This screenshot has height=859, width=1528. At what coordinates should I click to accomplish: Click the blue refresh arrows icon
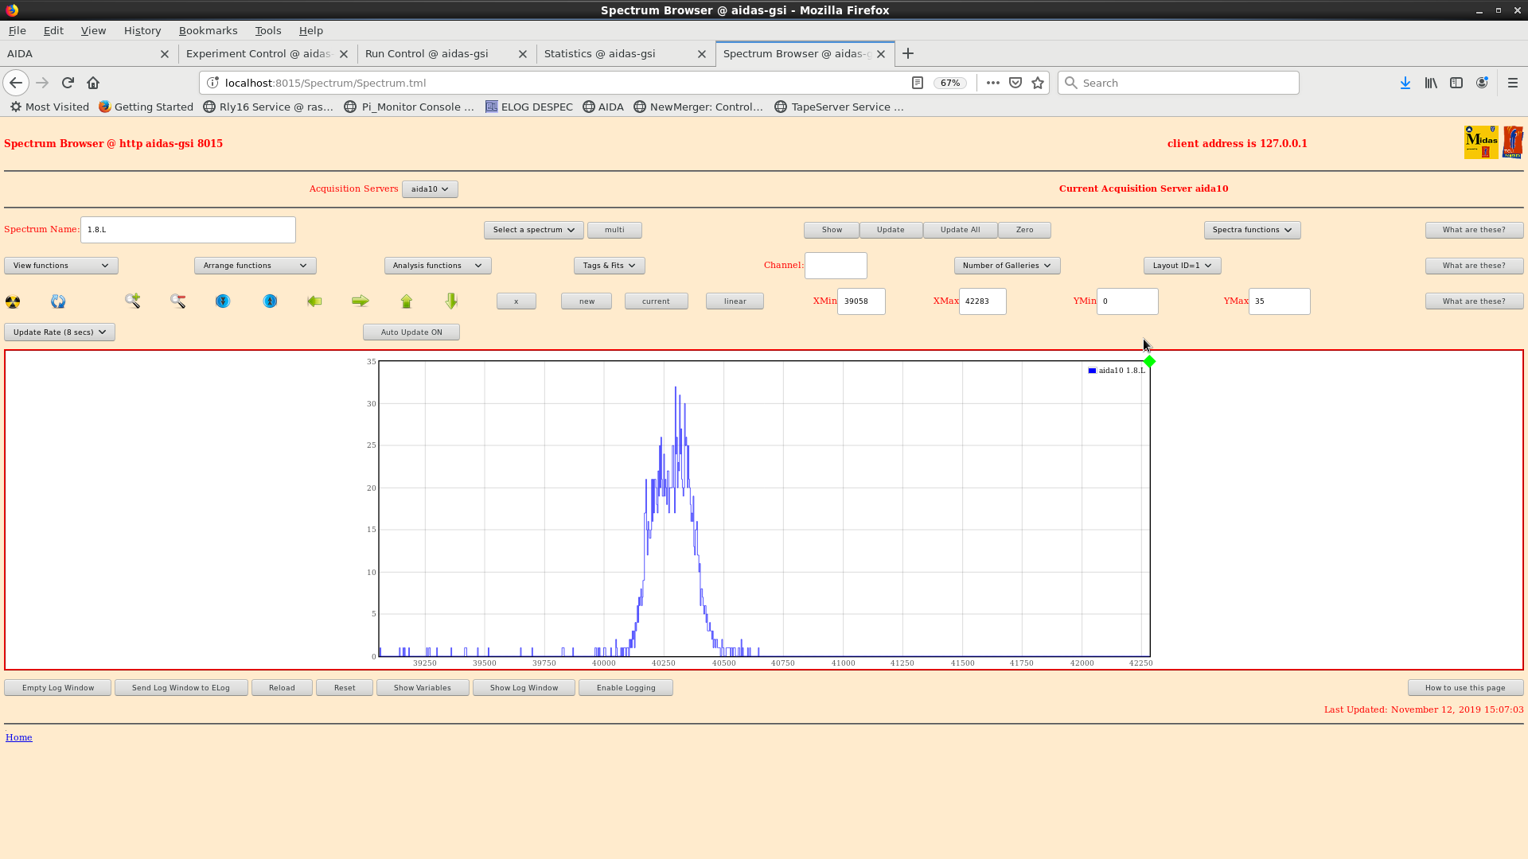58,301
